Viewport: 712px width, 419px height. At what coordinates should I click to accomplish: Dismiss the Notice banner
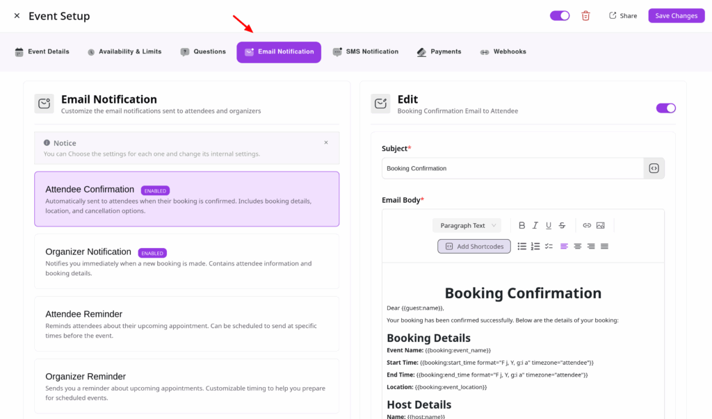(x=326, y=142)
